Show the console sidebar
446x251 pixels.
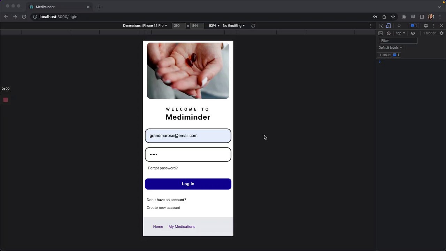pos(380,33)
